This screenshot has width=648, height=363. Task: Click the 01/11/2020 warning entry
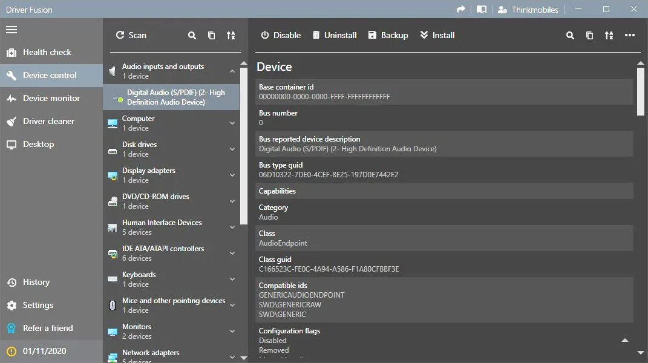(51, 351)
